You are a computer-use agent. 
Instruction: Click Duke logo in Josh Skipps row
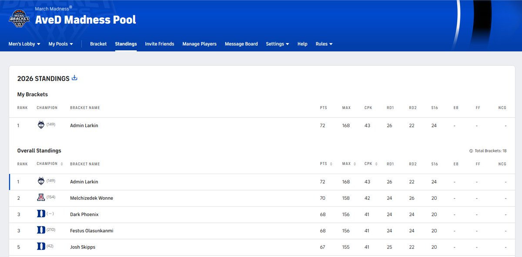pyautogui.click(x=41, y=247)
